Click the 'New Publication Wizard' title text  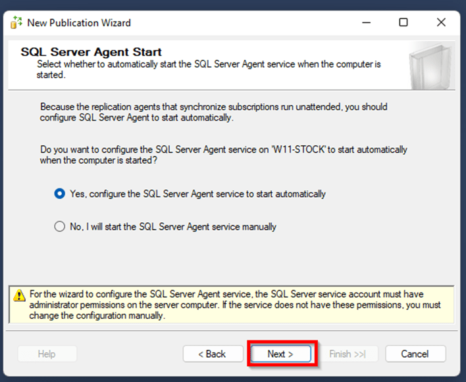(x=79, y=23)
